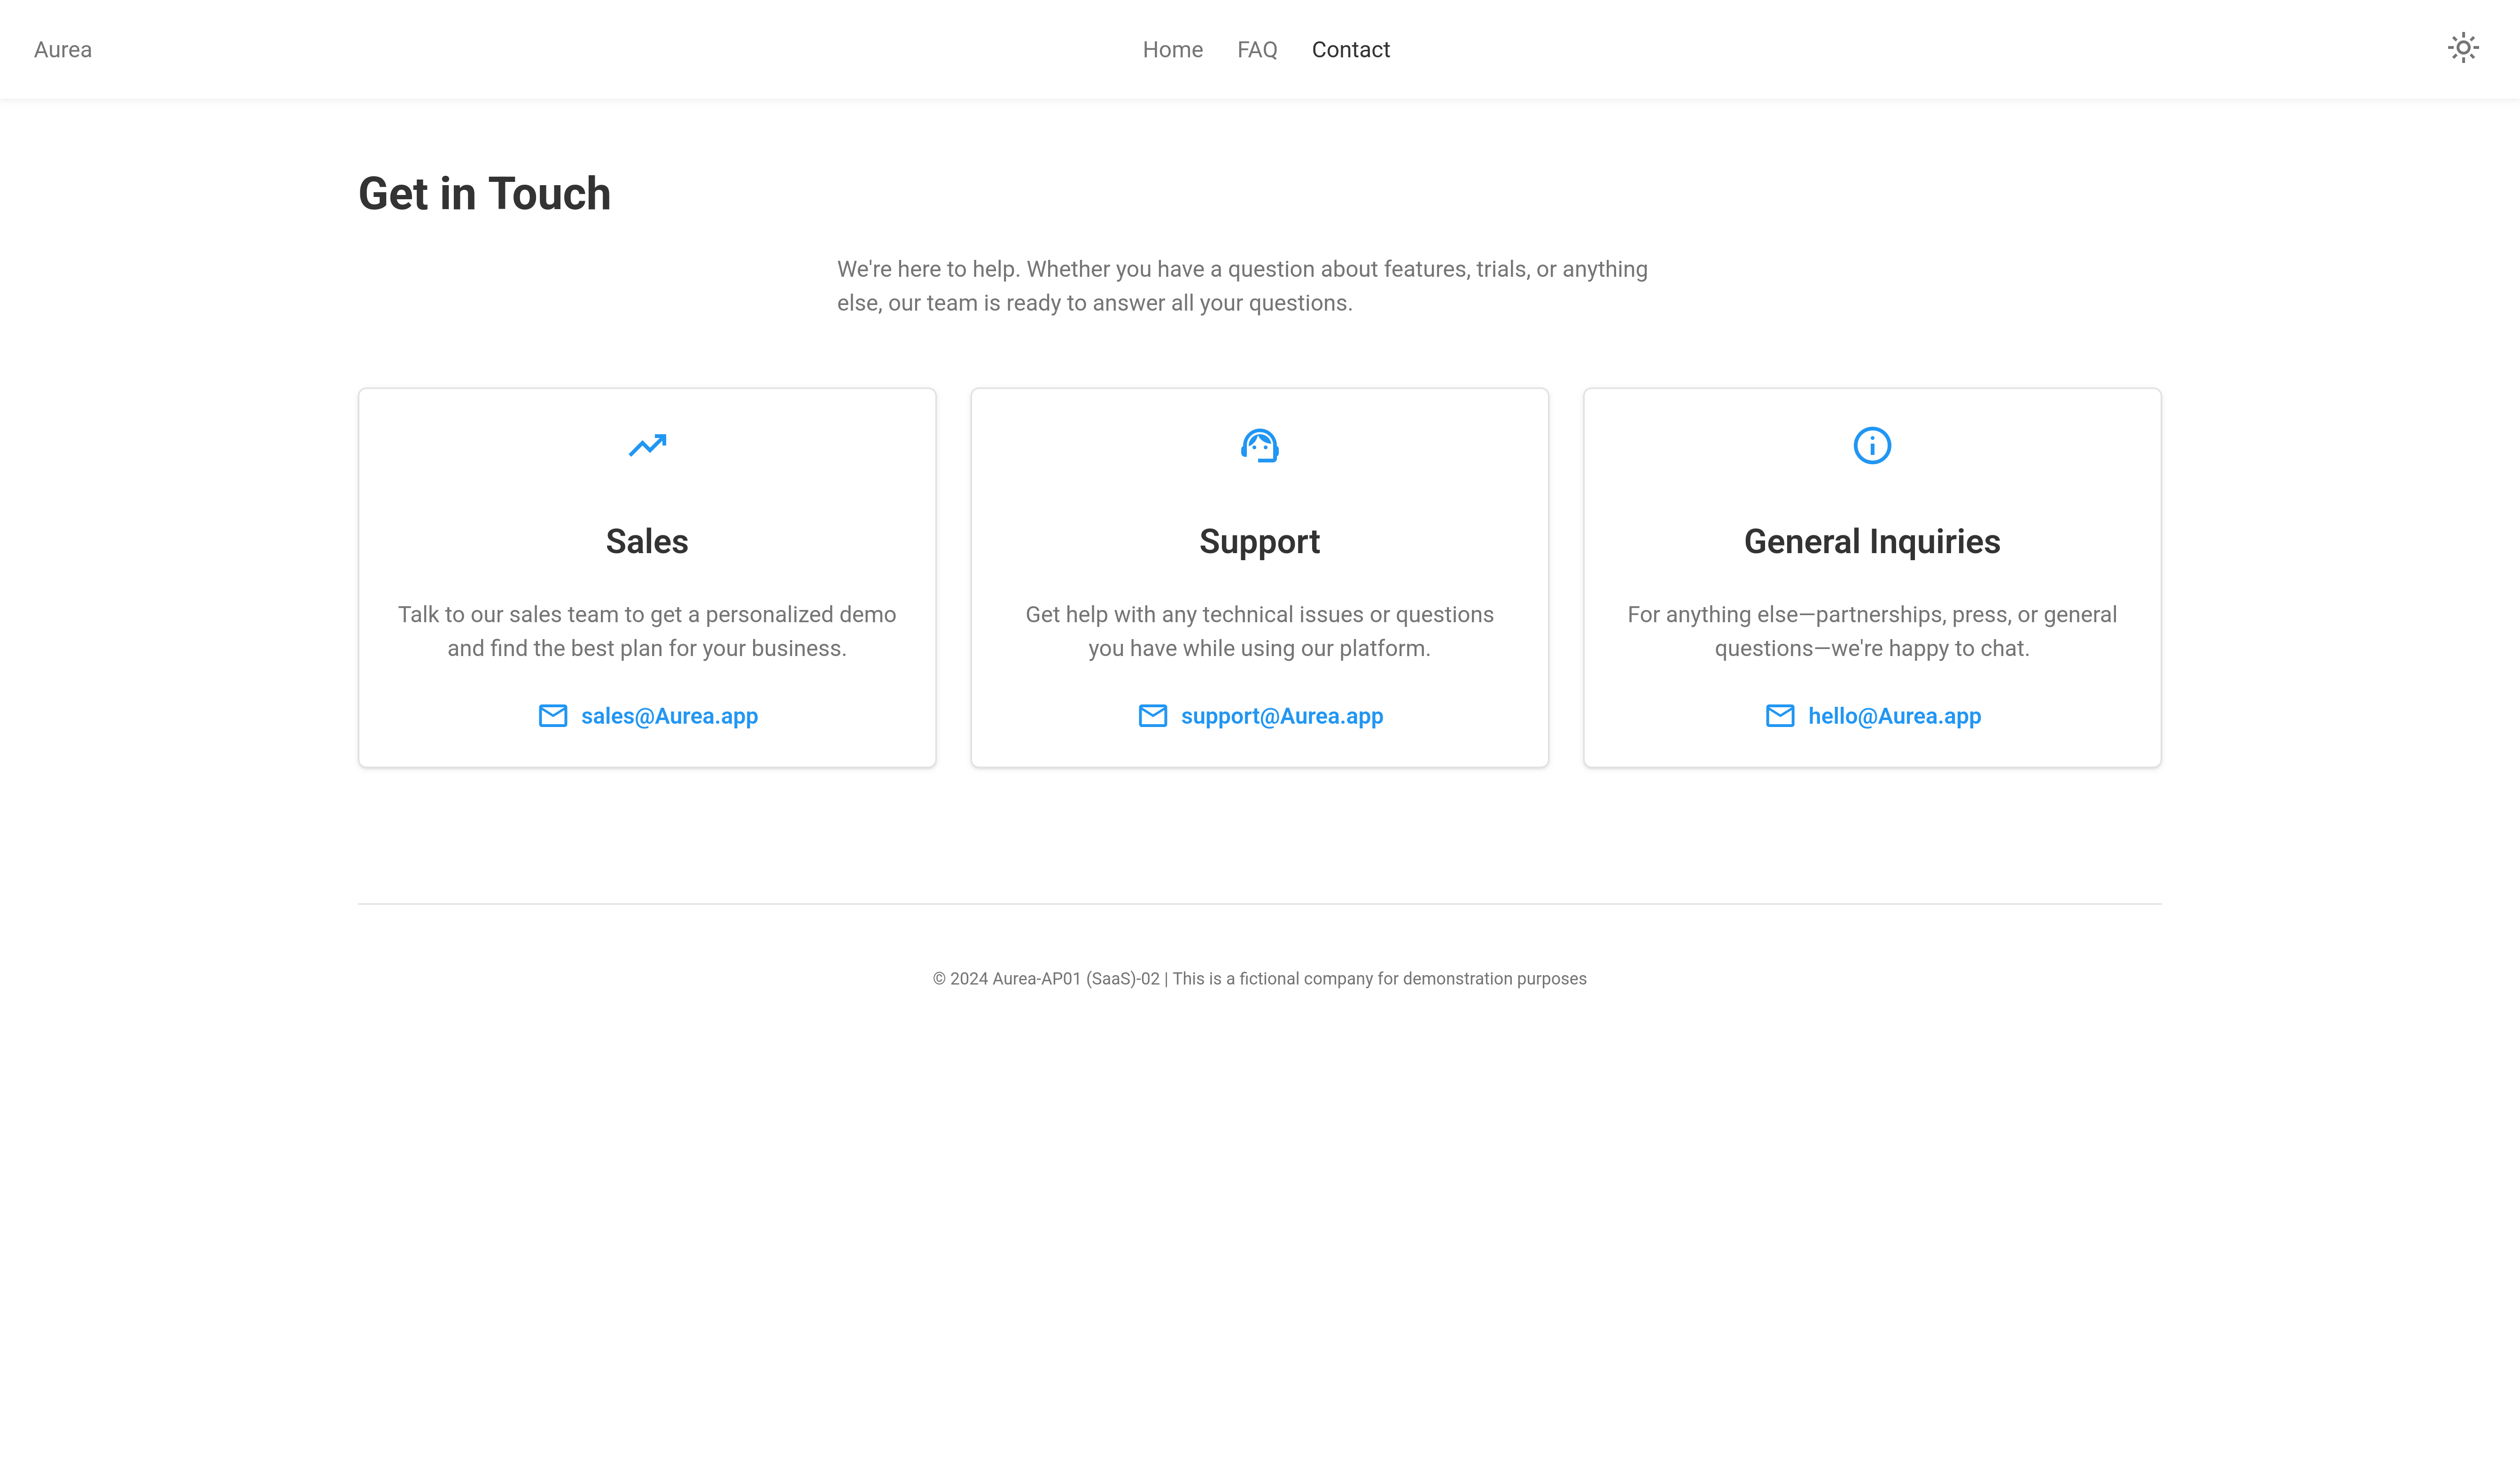Click the Aurea brand logo text
2520x1462 pixels.
(63, 50)
